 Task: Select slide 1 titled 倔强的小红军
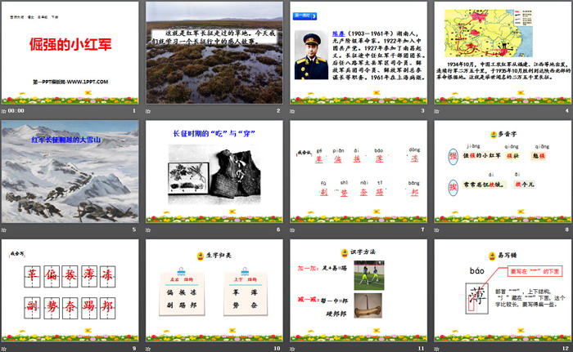coord(70,52)
